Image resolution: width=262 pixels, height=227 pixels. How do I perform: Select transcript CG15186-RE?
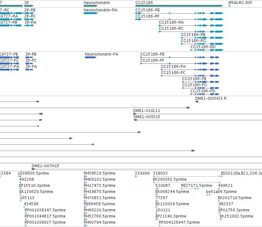click(x=148, y=10)
